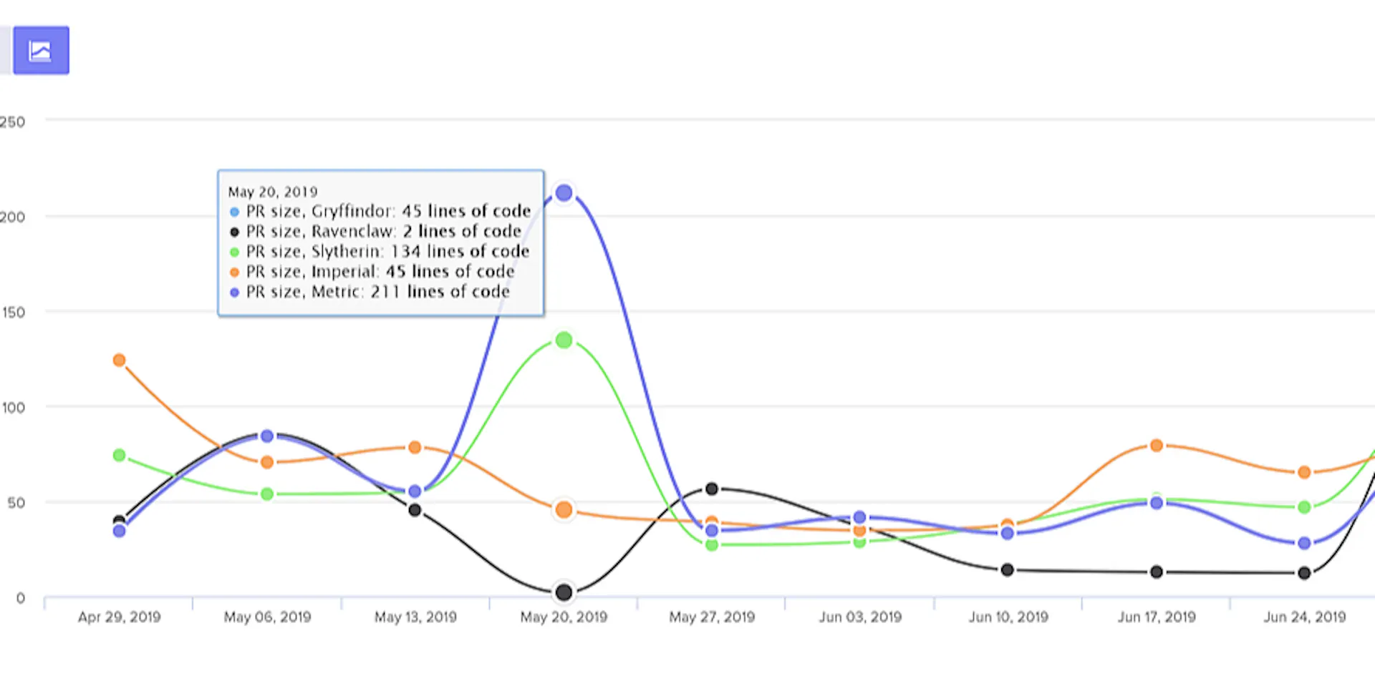Select the black Ravenclaw point on May 27
Image resolution: width=1375 pixels, height=686 pixels.
(x=712, y=489)
